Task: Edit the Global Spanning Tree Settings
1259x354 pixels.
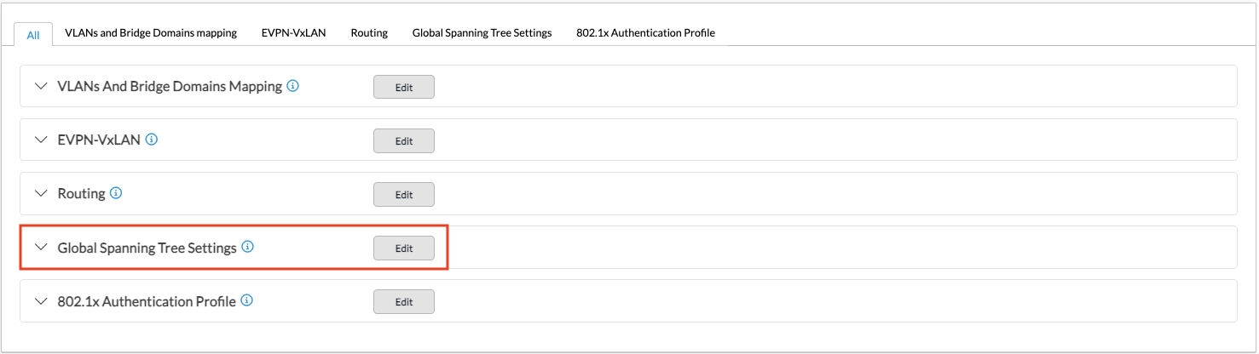Action: tap(404, 248)
